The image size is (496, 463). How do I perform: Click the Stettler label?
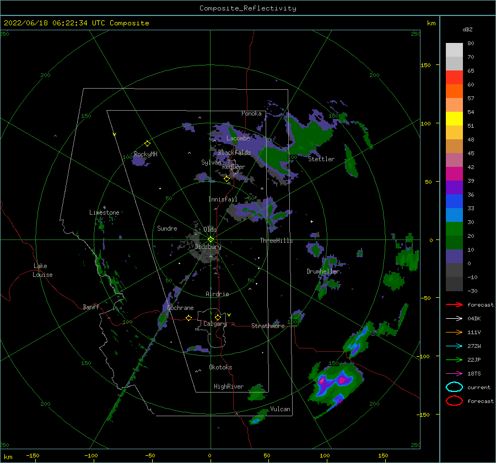321,159
